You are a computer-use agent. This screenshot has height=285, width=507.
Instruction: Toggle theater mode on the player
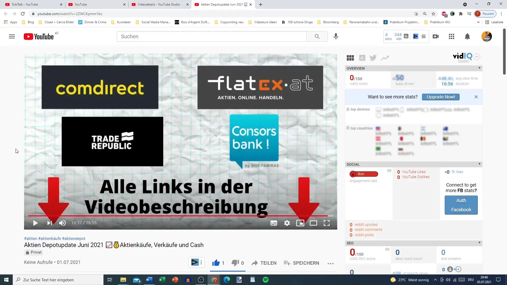click(313, 223)
